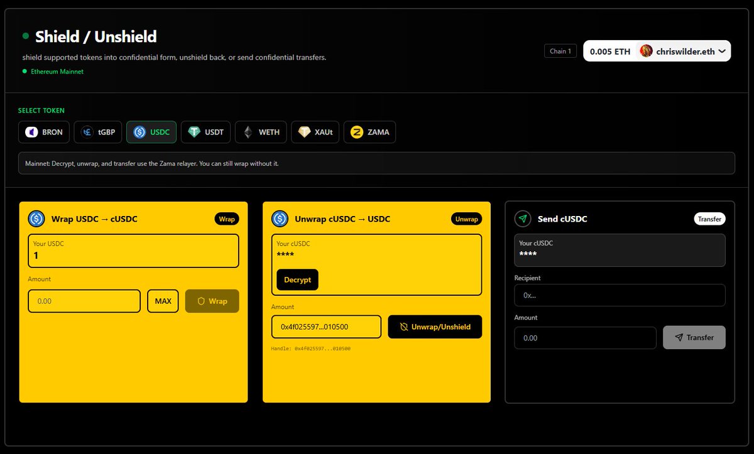Image resolution: width=754 pixels, height=454 pixels.
Task: Select the XAUt token
Action: click(x=315, y=132)
